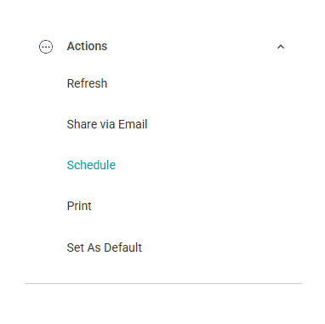Click the Actions heading text
This screenshot has width=325, height=324.
click(x=87, y=46)
